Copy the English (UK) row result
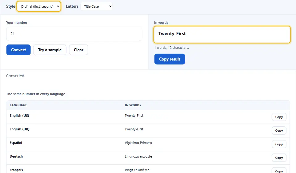 point(279,131)
